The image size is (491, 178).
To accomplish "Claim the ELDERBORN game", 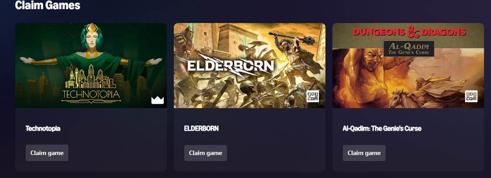I will [206, 153].
